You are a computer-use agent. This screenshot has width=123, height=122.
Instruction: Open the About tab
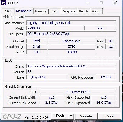click(x=96, y=11)
